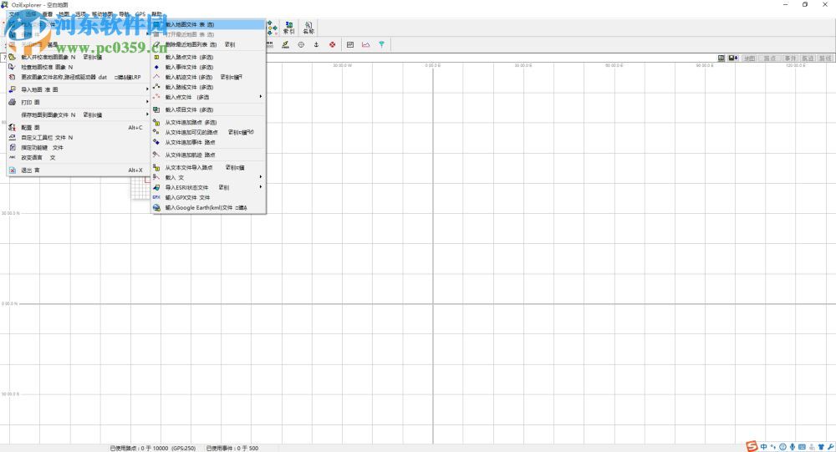Viewport: 836px width, 452px height.
Task: Click the four-arrow map move icon
Action: (x=272, y=28)
